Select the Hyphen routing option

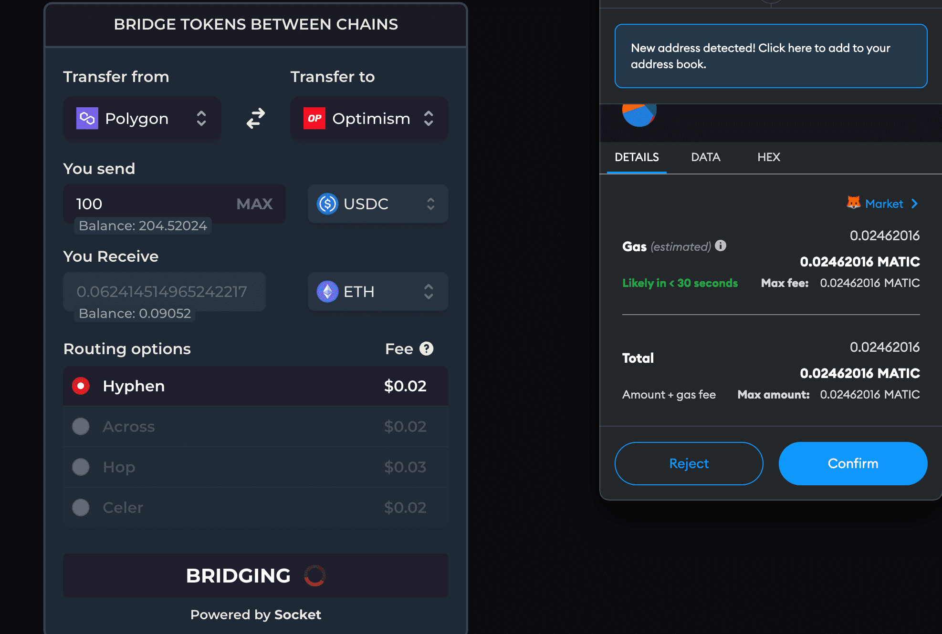(x=256, y=386)
